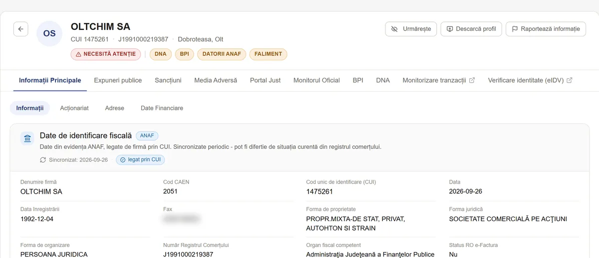
Task: Click CUI 1475261 in the header
Action: pos(90,39)
